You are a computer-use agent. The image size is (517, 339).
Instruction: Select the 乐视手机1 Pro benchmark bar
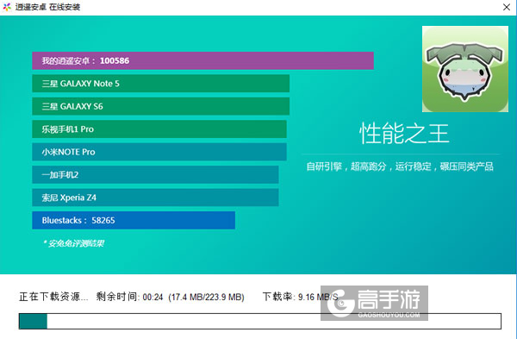[x=159, y=129]
